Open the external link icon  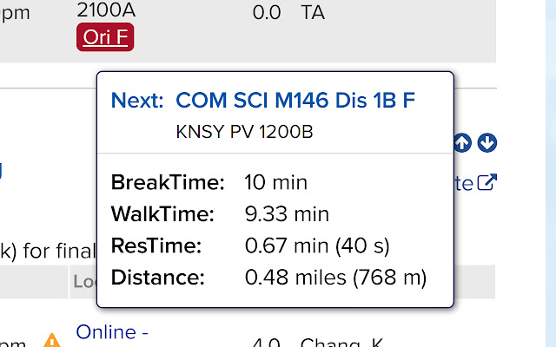[x=488, y=183]
